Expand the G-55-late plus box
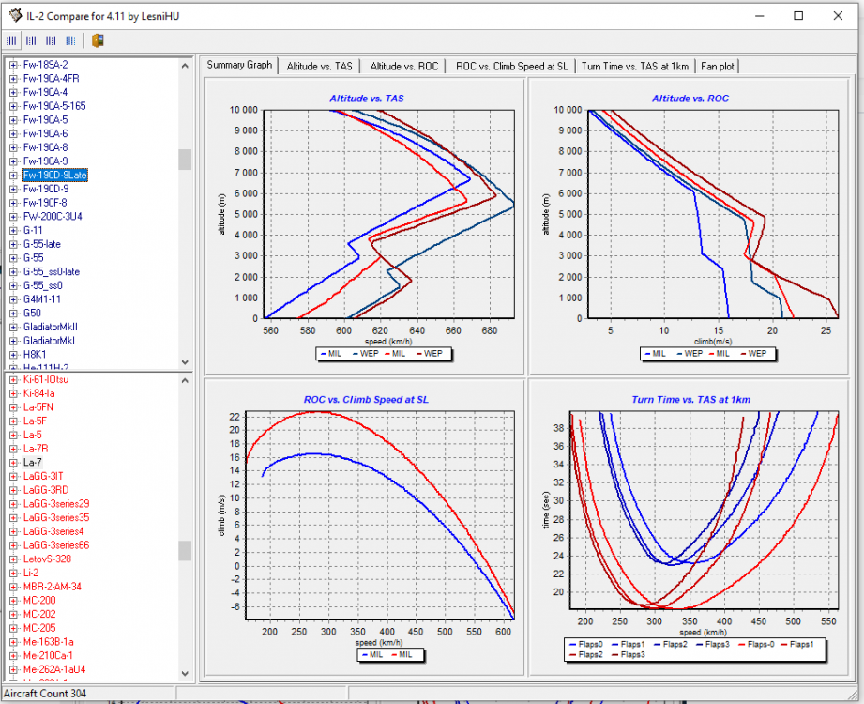 point(13,244)
